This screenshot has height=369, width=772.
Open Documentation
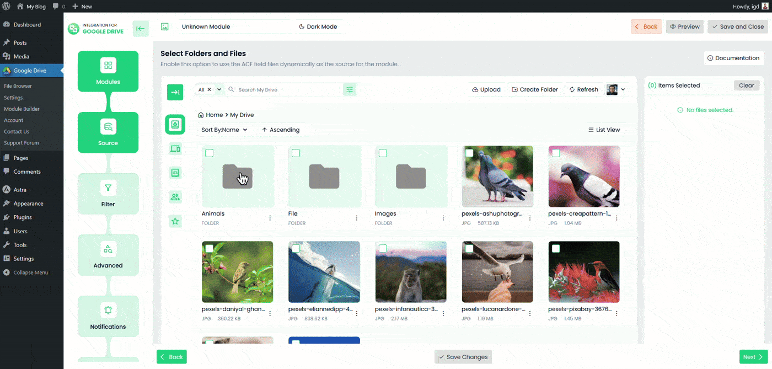tap(733, 58)
